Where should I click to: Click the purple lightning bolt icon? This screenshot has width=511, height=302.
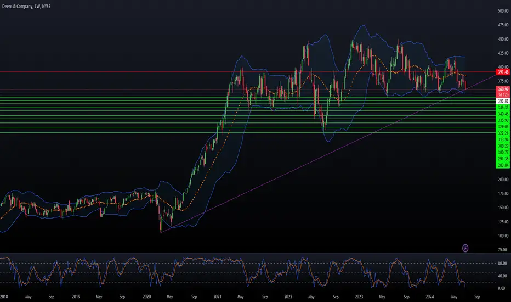point(465,248)
